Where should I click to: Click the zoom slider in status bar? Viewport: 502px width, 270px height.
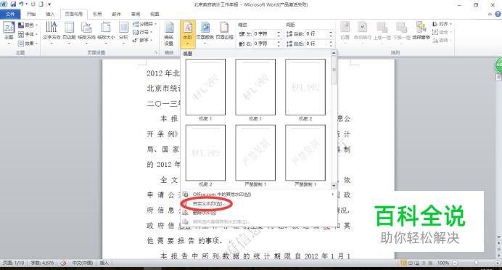(476, 263)
